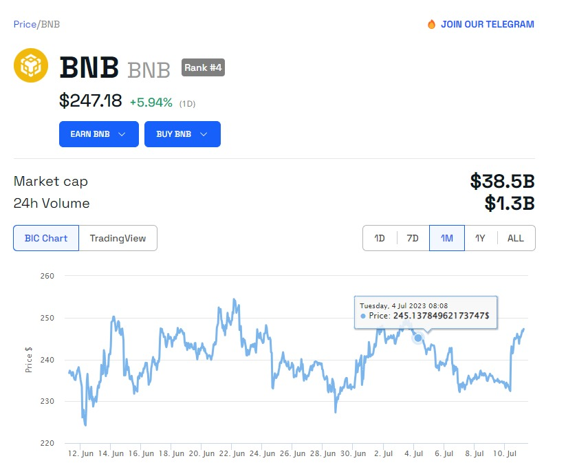The height and width of the screenshot is (474, 566).
Task: Click the 30. Jun axis label
Action: pos(353,453)
